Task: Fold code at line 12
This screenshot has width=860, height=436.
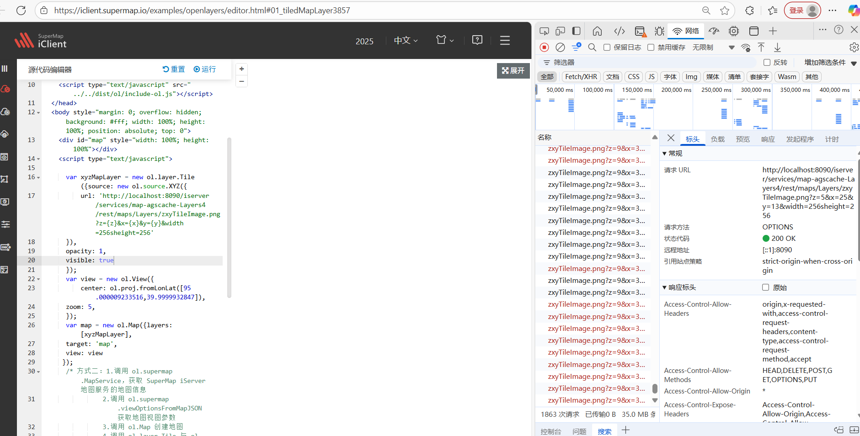Action: coord(38,112)
